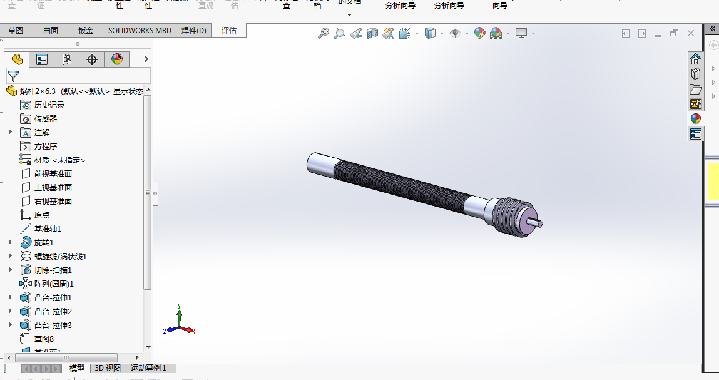Open the View Orientation dropdown arrow
Image resolution: width=719 pixels, height=380 pixels.
(417, 34)
